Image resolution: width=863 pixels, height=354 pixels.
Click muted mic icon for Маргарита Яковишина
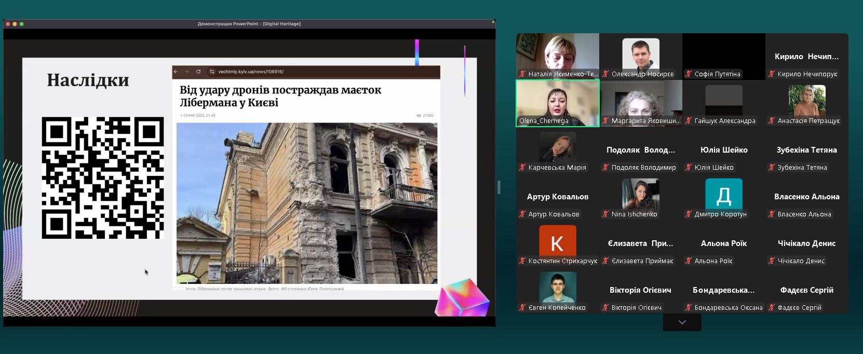click(606, 121)
